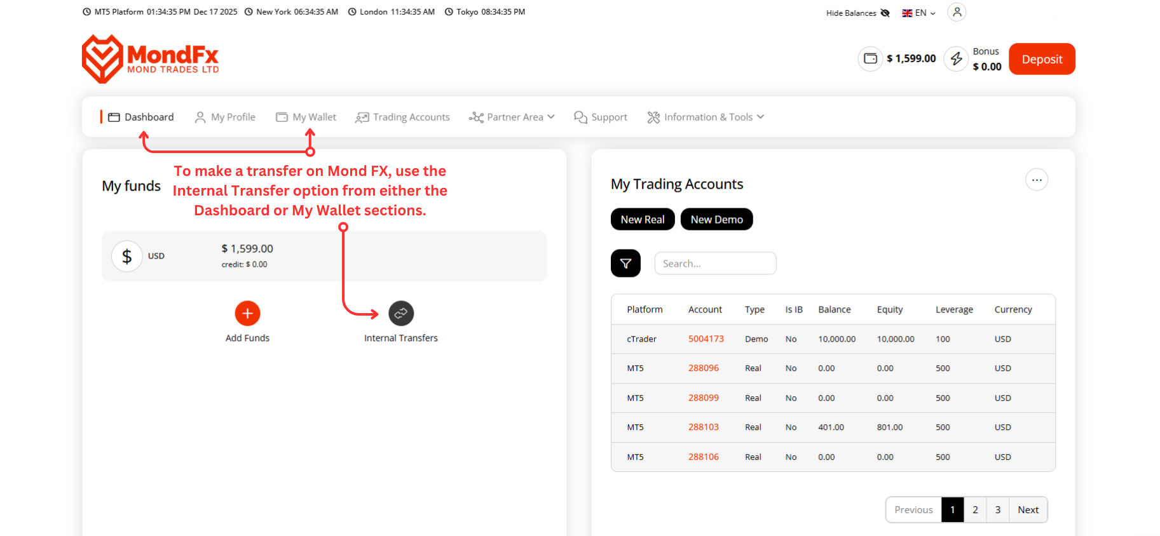Go to page 2 of accounts
The width and height of the screenshot is (1160, 536).
point(975,510)
